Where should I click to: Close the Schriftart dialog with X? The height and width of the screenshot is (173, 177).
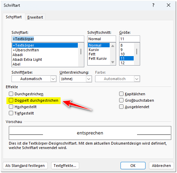point(169,5)
